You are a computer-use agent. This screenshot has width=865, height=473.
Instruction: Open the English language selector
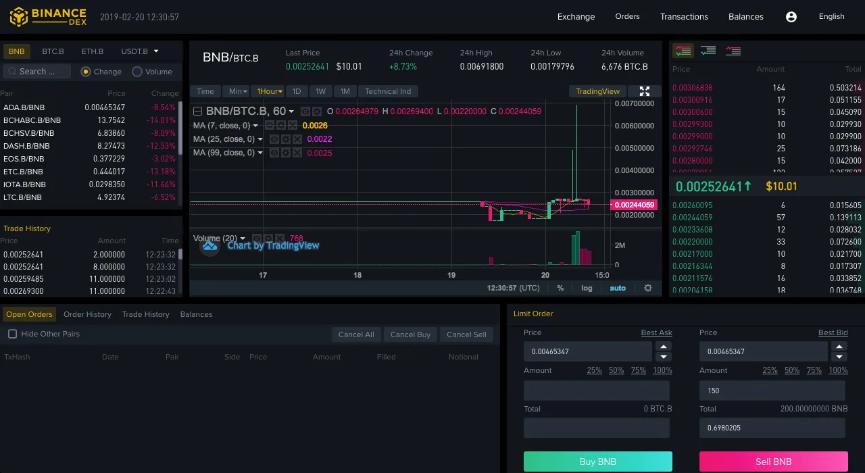click(831, 16)
